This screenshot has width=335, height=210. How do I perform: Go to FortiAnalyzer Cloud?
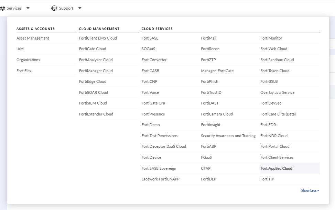pyautogui.click(x=96, y=60)
